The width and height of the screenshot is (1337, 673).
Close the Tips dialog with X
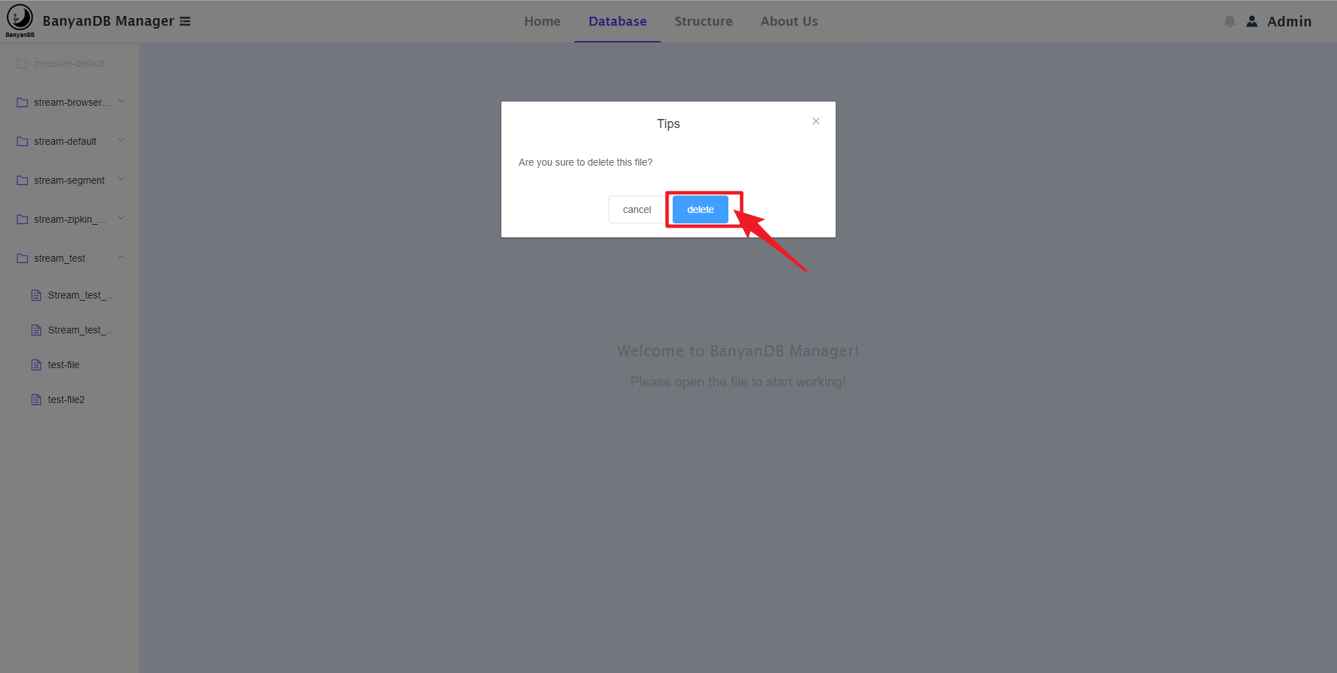coord(816,121)
